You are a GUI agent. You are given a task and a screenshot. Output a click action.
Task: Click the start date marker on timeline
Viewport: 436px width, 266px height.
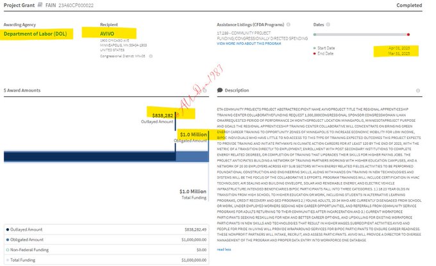coord(315,34)
